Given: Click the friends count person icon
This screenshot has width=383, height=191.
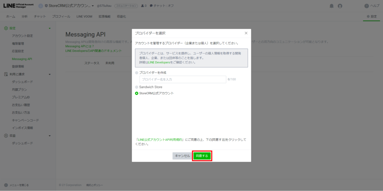Looking at the screenshot, I should 143,6.
